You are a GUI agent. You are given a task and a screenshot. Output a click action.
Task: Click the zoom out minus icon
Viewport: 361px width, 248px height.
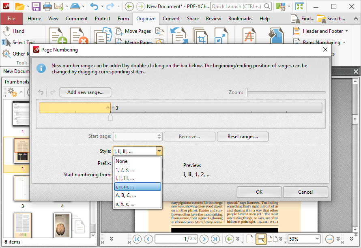point(330,239)
